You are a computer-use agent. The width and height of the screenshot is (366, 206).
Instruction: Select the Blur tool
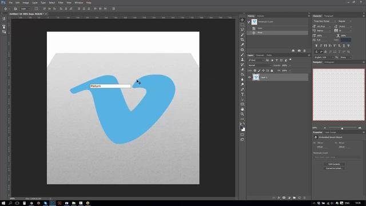tap(242, 80)
